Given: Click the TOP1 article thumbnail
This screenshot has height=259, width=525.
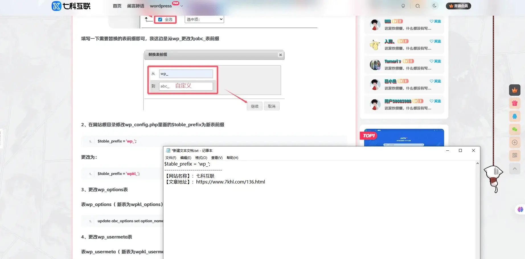Looking at the screenshot, I should (x=404, y=138).
